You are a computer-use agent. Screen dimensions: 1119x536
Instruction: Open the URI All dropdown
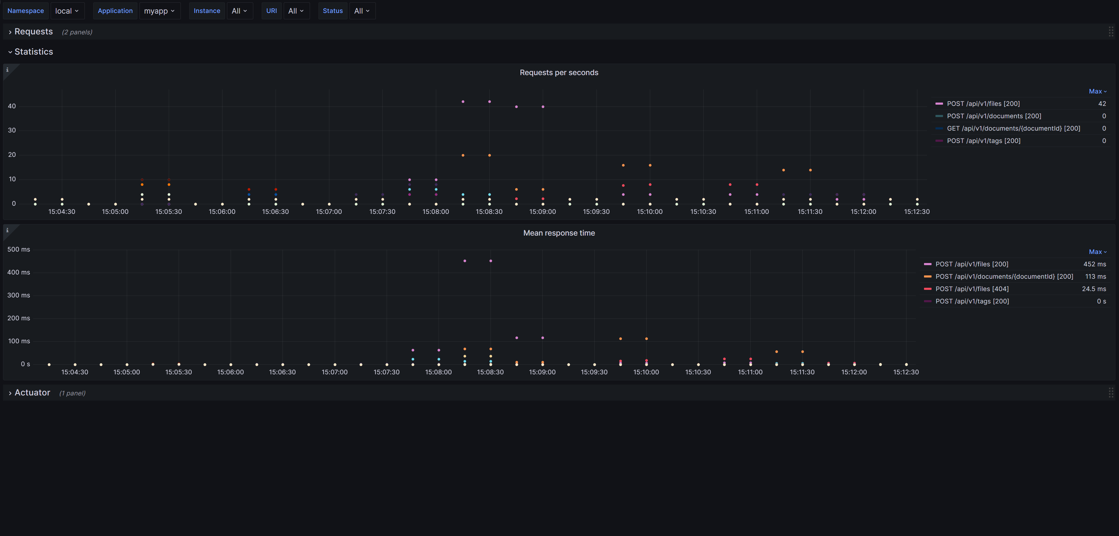296,11
